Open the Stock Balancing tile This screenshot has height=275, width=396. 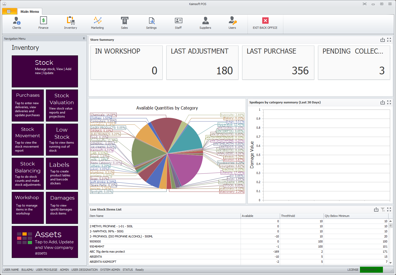[x=28, y=174]
